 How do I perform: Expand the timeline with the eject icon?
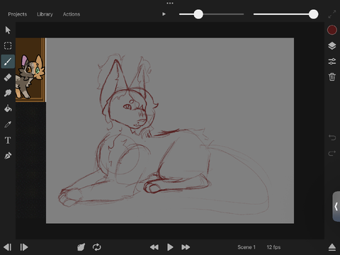[332, 247]
